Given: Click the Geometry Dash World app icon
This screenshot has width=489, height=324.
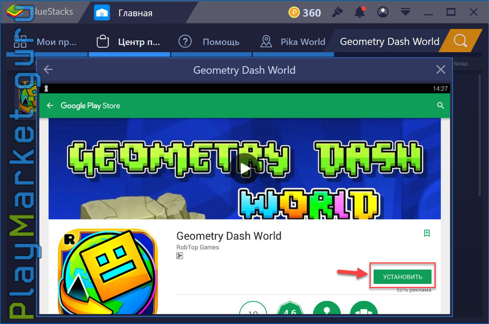Looking at the screenshot, I should click(107, 272).
